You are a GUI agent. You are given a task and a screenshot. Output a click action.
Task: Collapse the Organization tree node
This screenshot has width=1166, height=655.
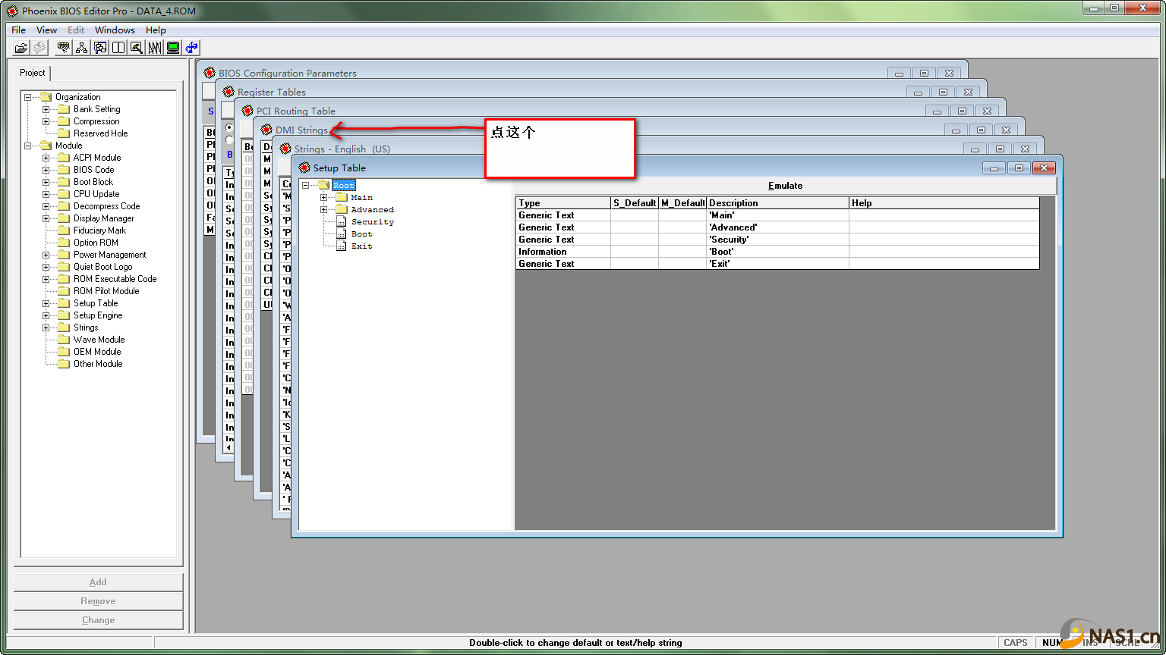point(28,97)
